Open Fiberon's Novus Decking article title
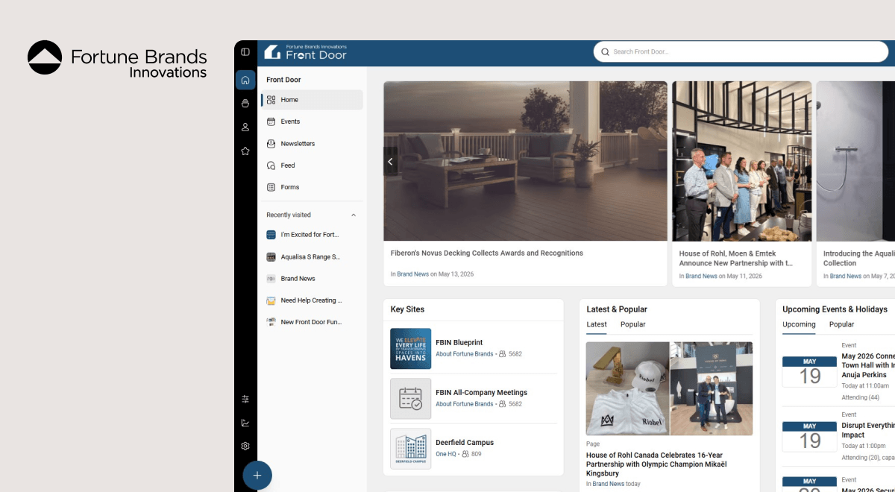Image resolution: width=895 pixels, height=492 pixels. tap(487, 253)
